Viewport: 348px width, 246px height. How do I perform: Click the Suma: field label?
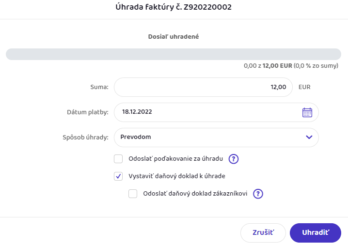coord(98,88)
